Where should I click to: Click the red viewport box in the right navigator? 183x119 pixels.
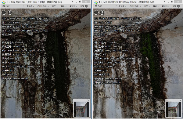[174, 110]
